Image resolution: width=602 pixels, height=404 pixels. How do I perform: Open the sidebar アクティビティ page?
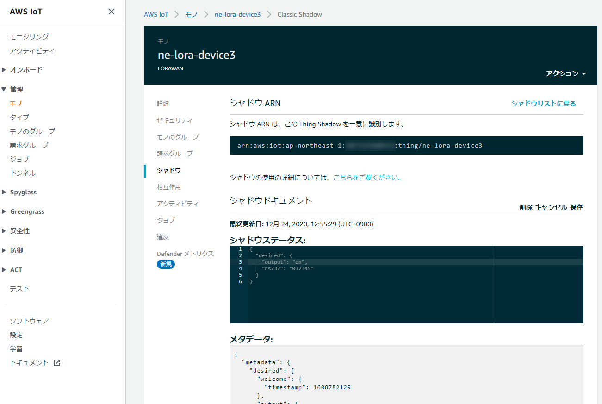(x=32, y=50)
